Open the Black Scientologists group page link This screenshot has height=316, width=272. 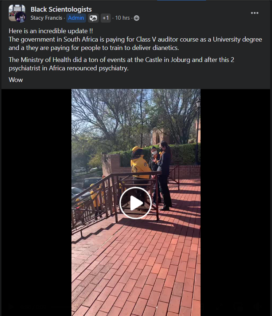pos(61,9)
